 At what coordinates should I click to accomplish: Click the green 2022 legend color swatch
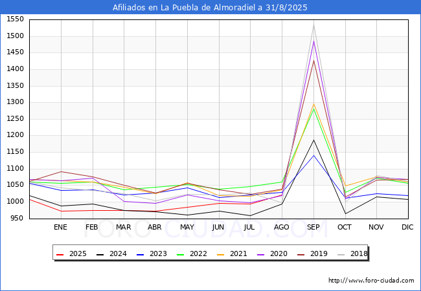tap(181, 254)
